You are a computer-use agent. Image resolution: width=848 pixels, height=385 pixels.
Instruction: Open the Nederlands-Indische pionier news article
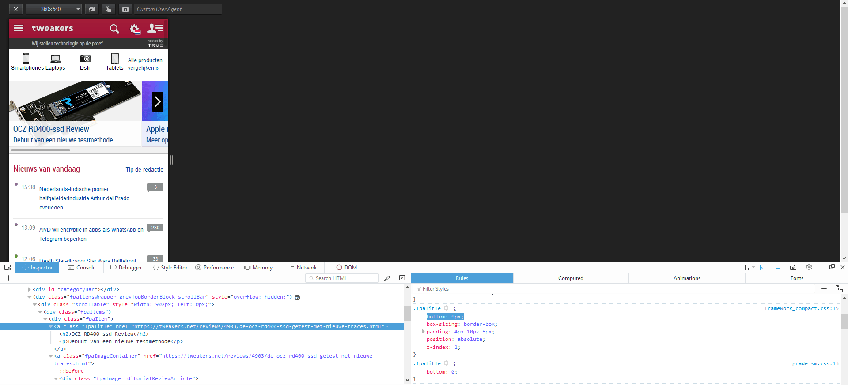[x=84, y=198]
